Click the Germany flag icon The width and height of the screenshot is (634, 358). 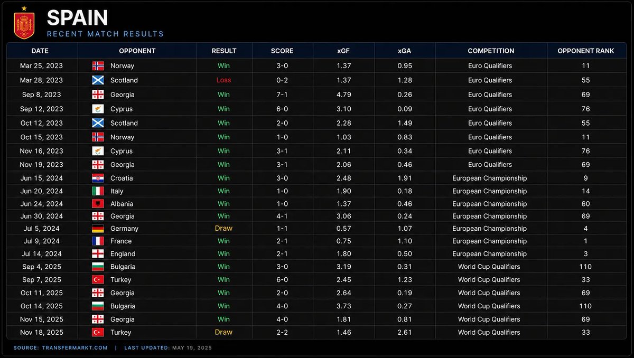(98, 229)
